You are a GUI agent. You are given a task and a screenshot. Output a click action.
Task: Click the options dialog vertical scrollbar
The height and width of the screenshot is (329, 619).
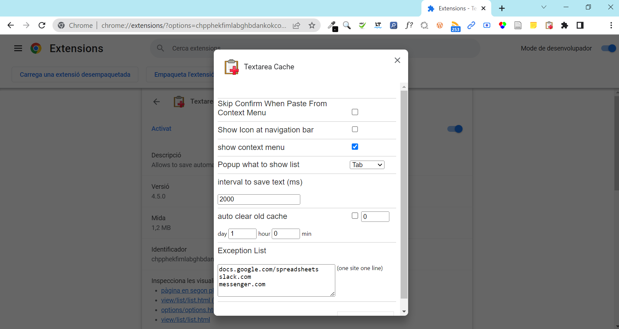click(404, 194)
